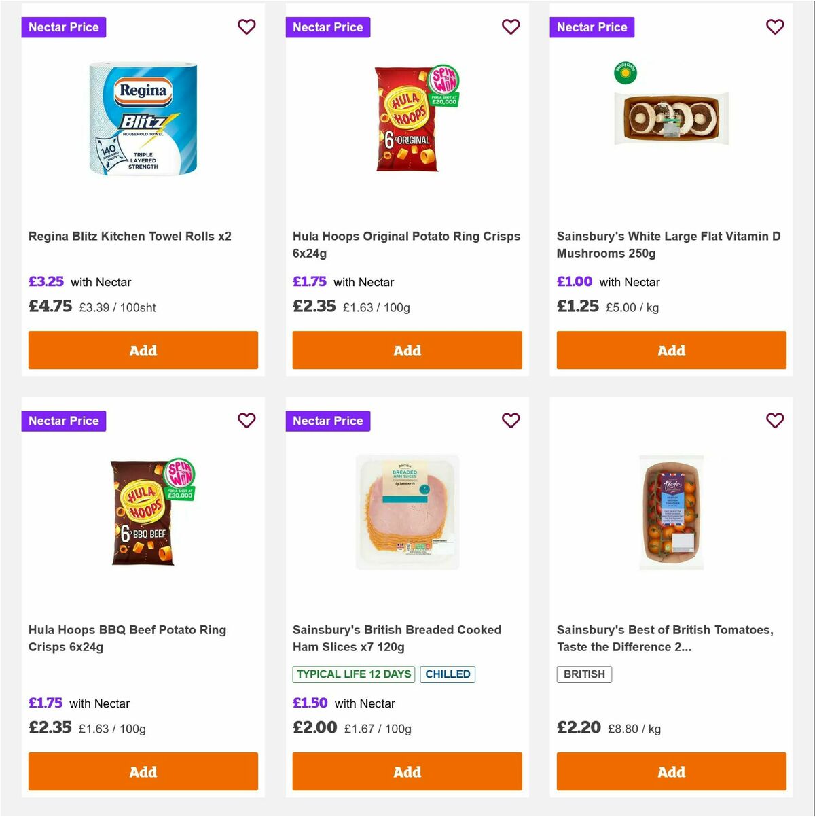Click the heart icon on Hula Hoops Original
The width and height of the screenshot is (815, 817).
point(511,27)
